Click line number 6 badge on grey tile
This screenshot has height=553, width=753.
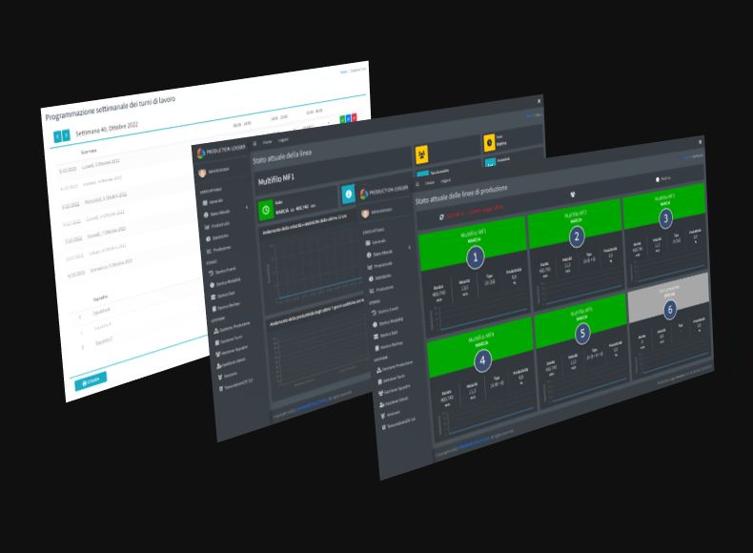(x=670, y=309)
